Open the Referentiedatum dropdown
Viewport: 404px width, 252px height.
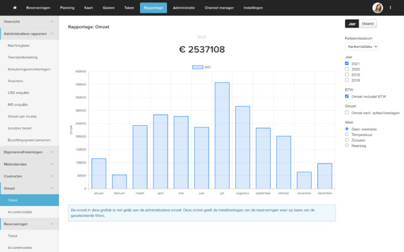click(361, 46)
